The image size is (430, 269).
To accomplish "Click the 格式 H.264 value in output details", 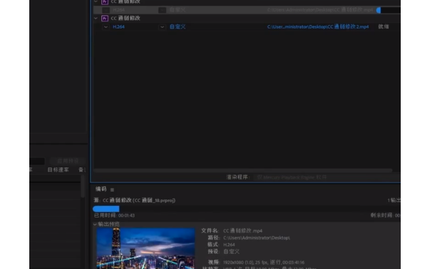I will [x=229, y=244].
